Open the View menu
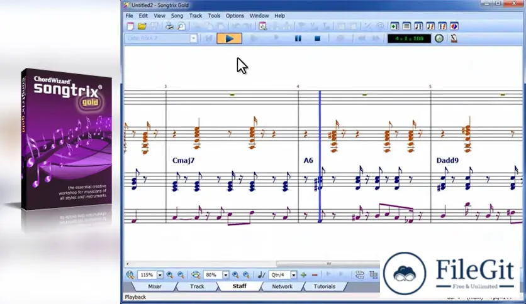This screenshot has width=526, height=304. tap(159, 16)
